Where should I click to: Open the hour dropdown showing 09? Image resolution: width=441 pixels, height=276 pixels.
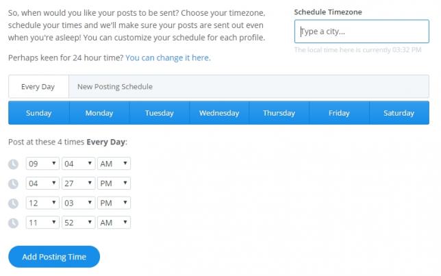[42, 164]
